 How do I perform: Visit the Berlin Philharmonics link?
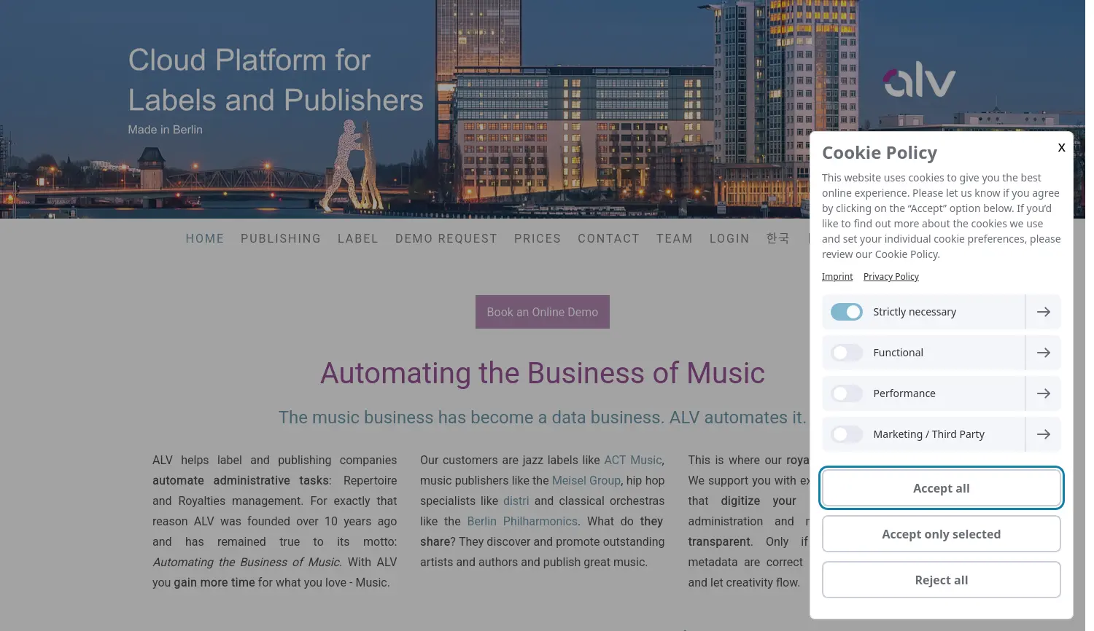click(x=521, y=521)
